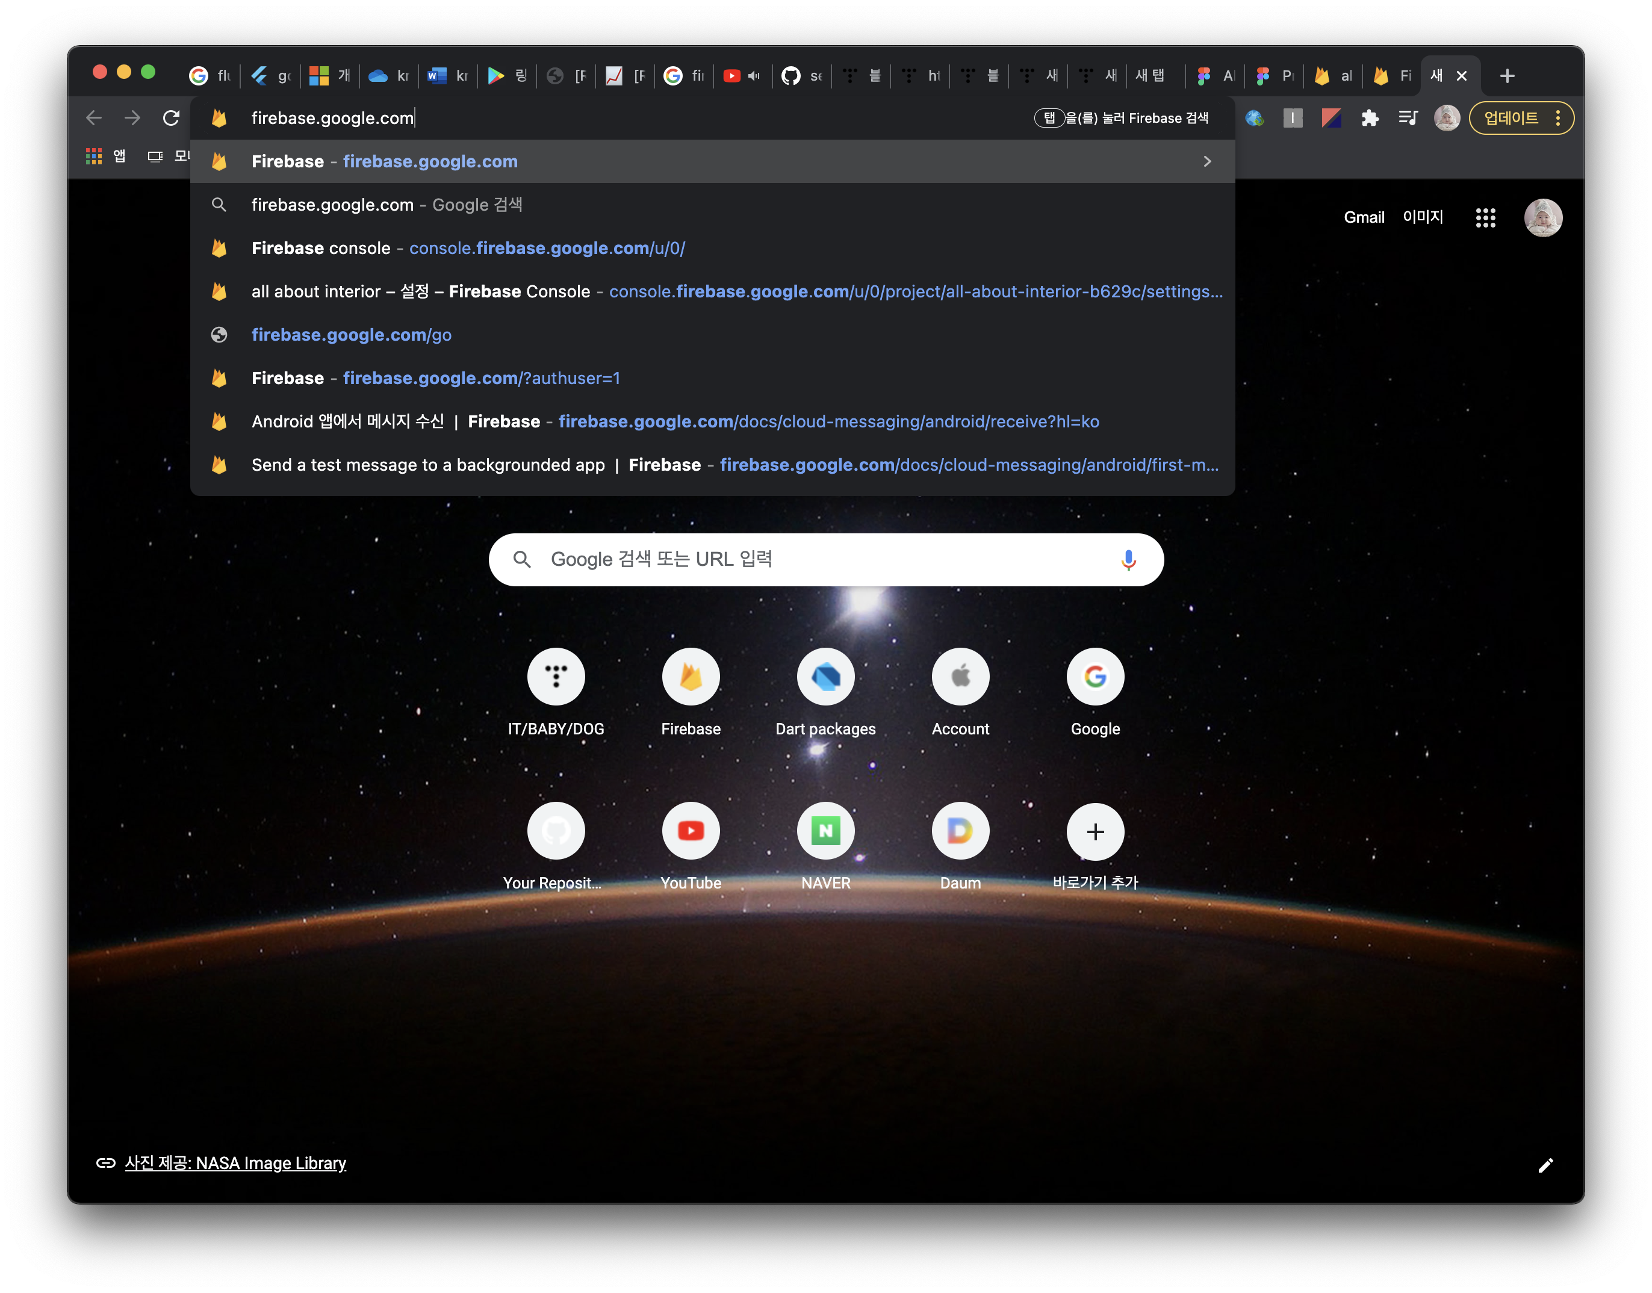Viewport: 1652px width, 1293px height.
Task: Open the Google apps grid icon
Action: [x=1485, y=218]
